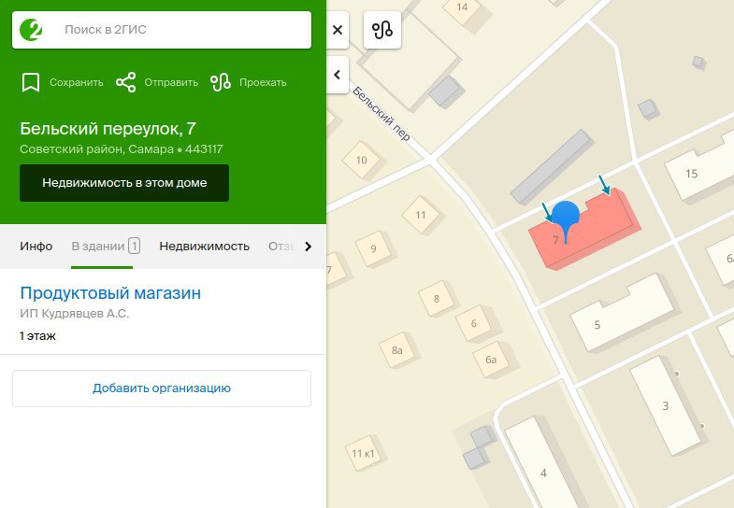Click "Советский район, Самара" subtitle text

point(96,149)
